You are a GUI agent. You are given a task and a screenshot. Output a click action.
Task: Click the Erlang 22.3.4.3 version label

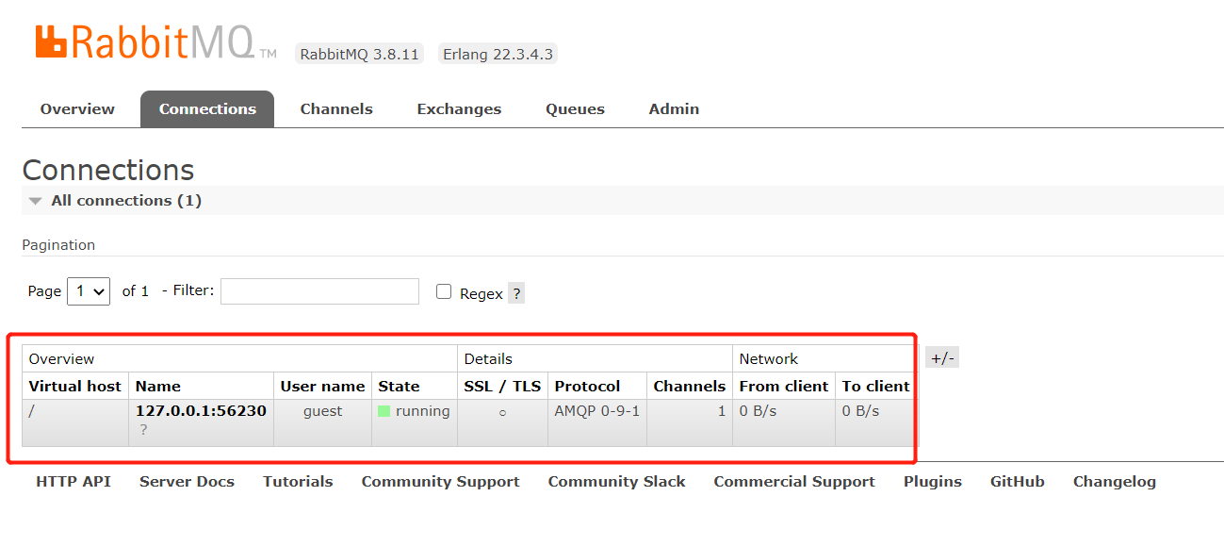(498, 54)
